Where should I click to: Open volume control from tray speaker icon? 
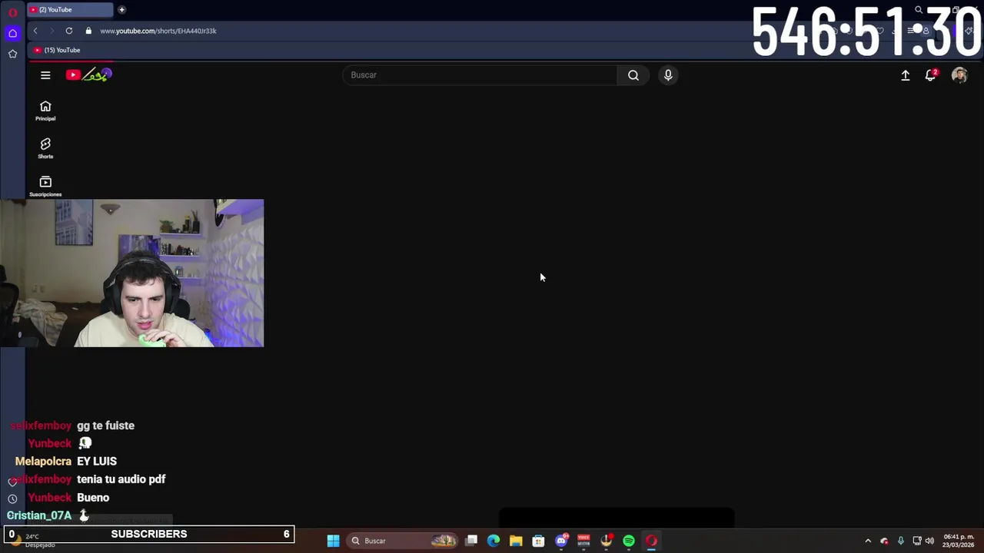pyautogui.click(x=929, y=541)
